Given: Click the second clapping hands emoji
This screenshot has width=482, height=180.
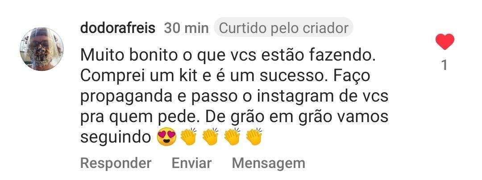Looking at the screenshot, I should coord(210,137).
